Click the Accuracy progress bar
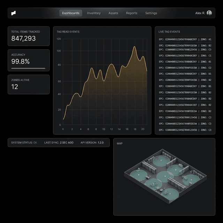The width and height of the screenshot is (223, 223). (28, 68)
